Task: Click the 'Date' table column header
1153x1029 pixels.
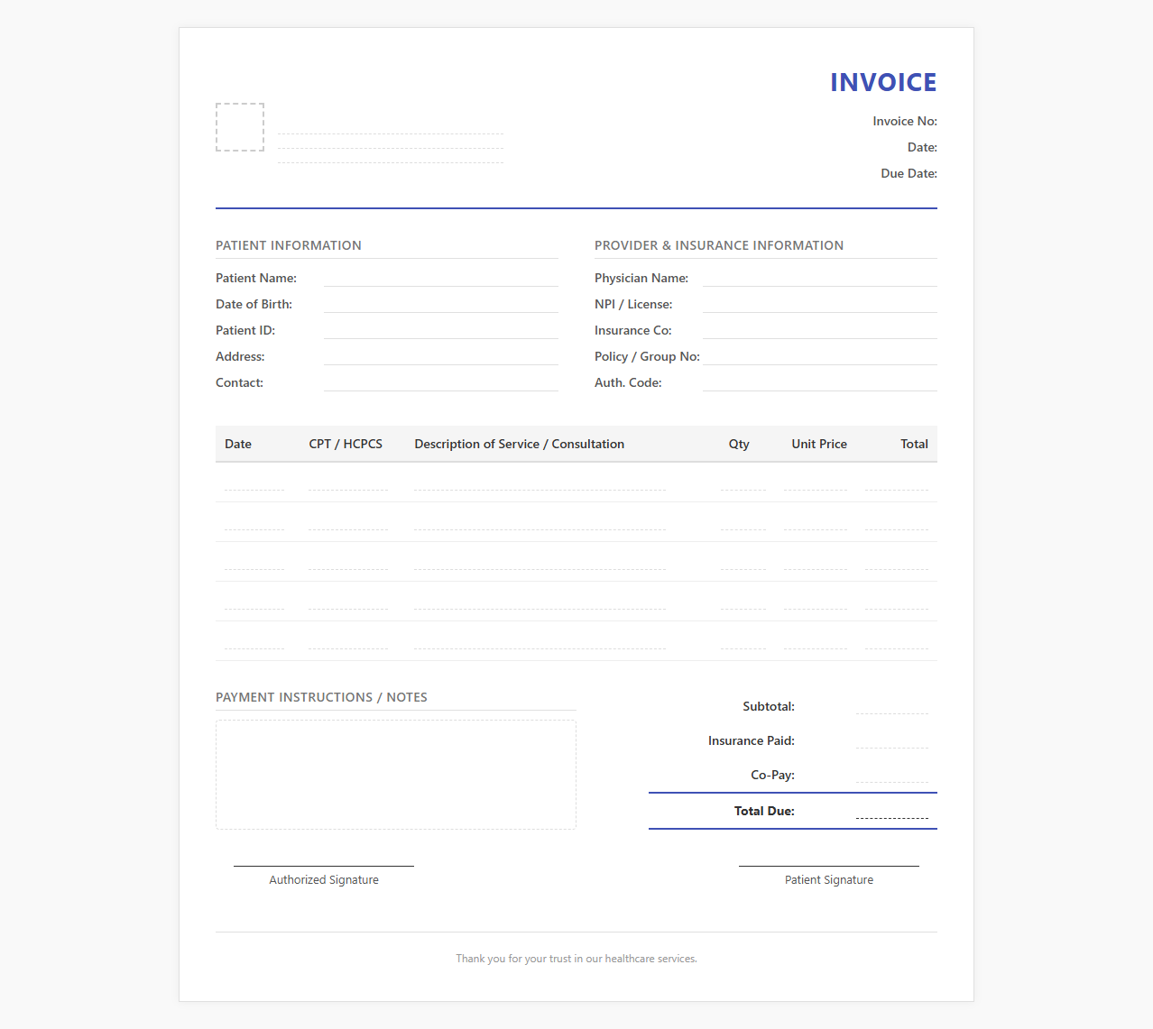Action: point(238,444)
